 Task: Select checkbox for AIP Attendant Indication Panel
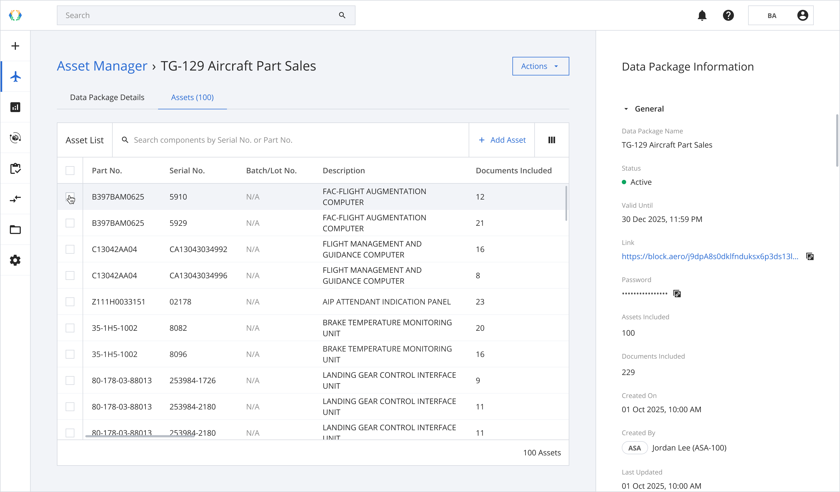coord(70,302)
